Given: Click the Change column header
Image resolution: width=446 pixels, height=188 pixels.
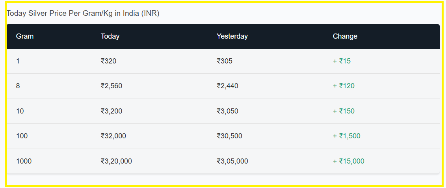Looking at the screenshot, I should tap(345, 36).
